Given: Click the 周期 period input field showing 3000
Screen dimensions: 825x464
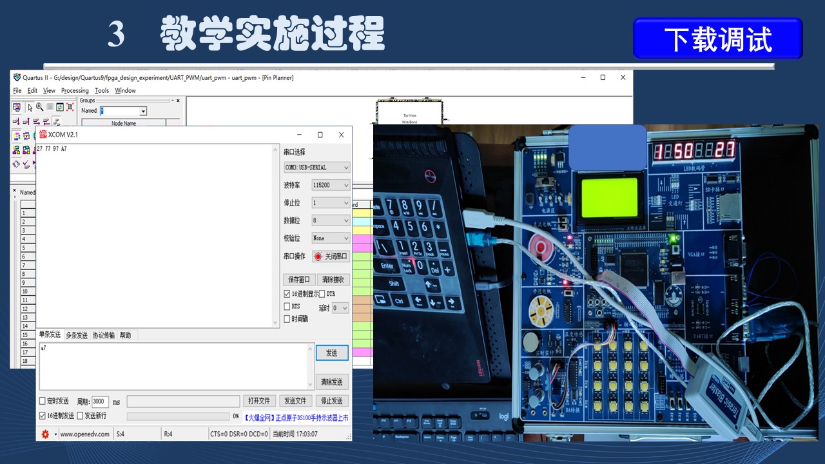Looking at the screenshot, I should coord(100,402).
